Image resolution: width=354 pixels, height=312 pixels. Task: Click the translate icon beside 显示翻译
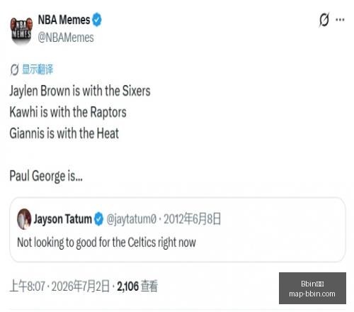pyautogui.click(x=15, y=69)
